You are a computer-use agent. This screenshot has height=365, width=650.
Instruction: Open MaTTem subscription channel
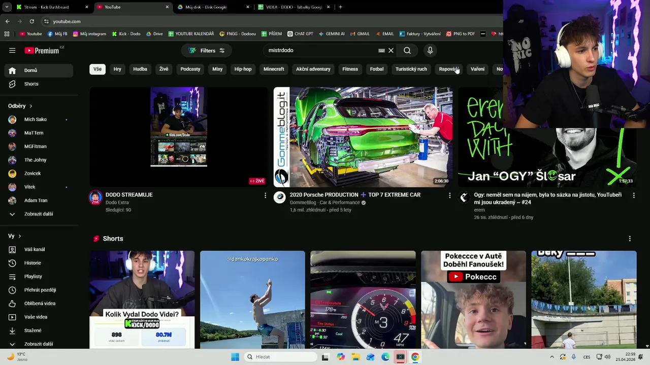(x=39, y=133)
